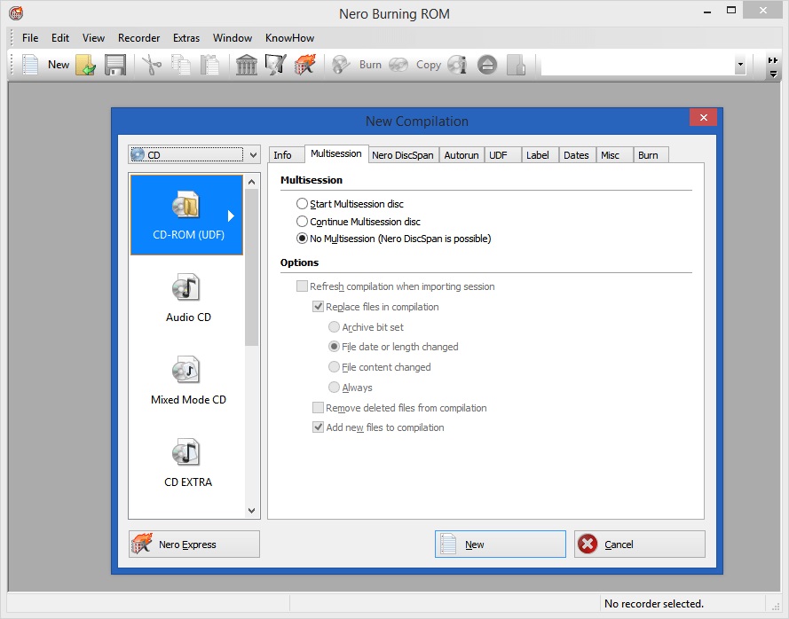Image resolution: width=789 pixels, height=619 pixels.
Task: Save compilation using the floppy disk icon
Action: [115, 65]
